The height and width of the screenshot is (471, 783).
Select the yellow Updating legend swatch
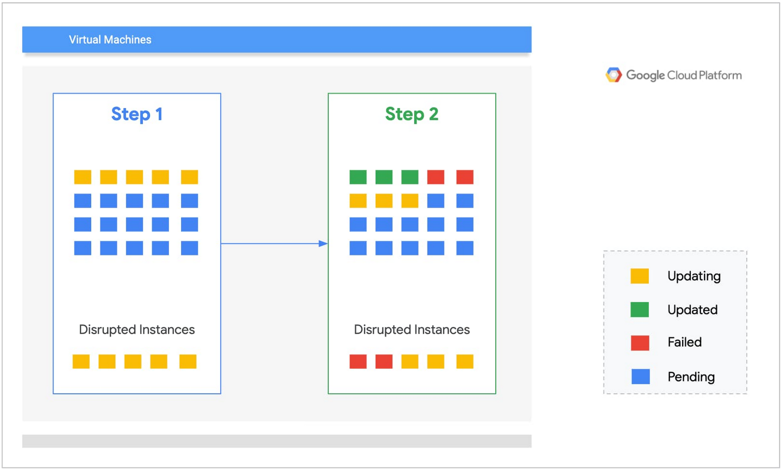[x=639, y=276]
